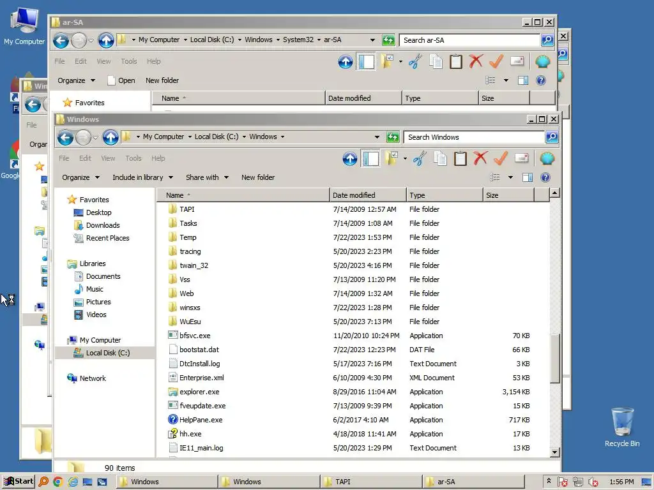The width and height of the screenshot is (654, 490).
Task: Click Start button
Action: (x=19, y=482)
